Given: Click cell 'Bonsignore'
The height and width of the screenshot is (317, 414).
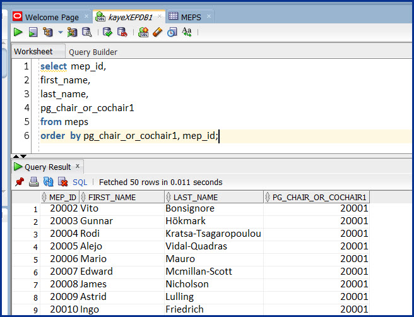Looking at the screenshot, I should [x=214, y=208].
